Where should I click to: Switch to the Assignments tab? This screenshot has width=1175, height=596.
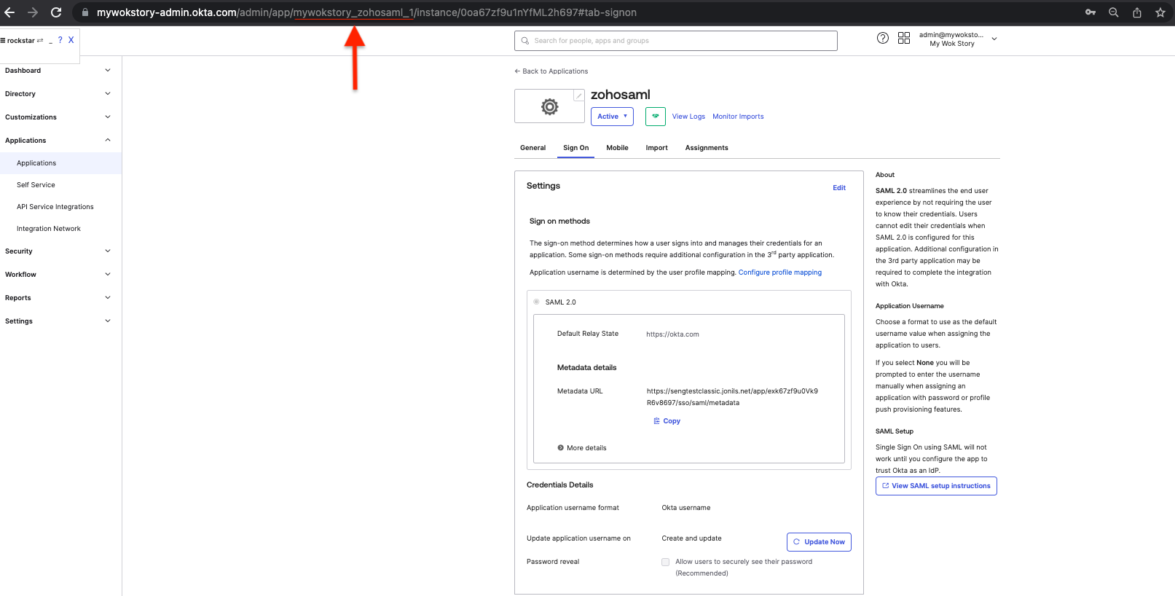coord(706,148)
